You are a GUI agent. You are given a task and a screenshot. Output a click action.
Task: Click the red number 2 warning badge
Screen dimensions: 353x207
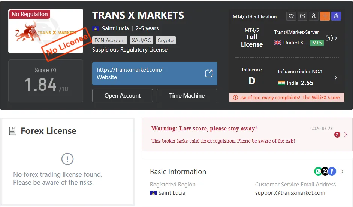tap(337, 135)
